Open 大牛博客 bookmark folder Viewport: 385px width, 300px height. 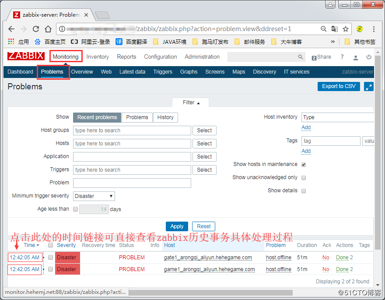(x=287, y=42)
